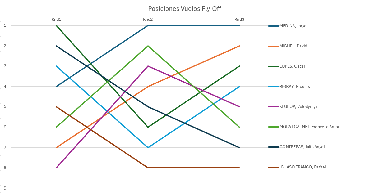Click vertical axis value 9
370x193 pixels.
pyautogui.click(x=5, y=188)
